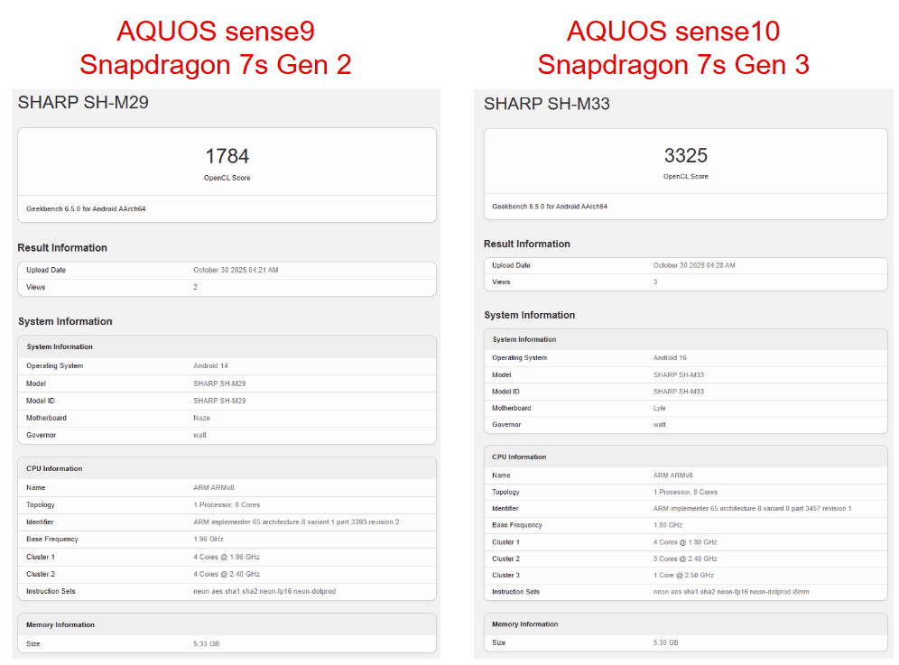The image size is (899, 665).
Task: Click the AQUOS sense9 red heading
Action: [x=216, y=31]
